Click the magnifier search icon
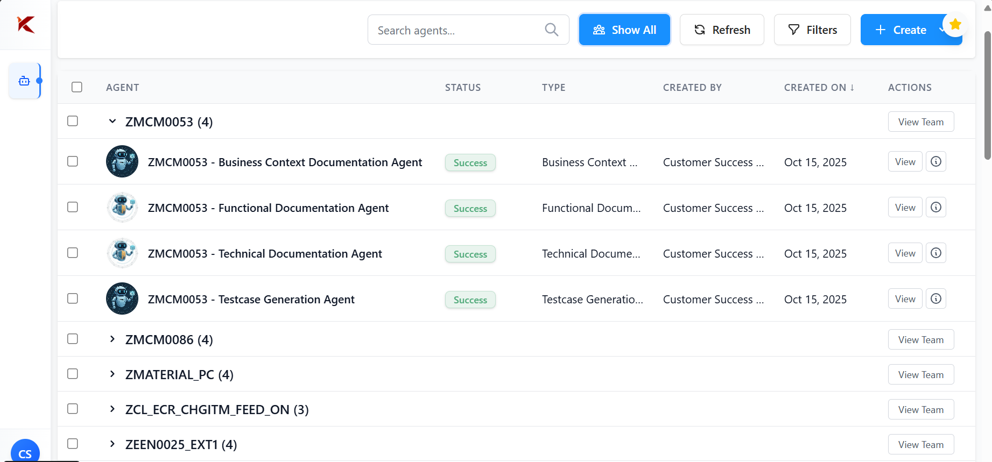The height and width of the screenshot is (462, 992). click(551, 30)
